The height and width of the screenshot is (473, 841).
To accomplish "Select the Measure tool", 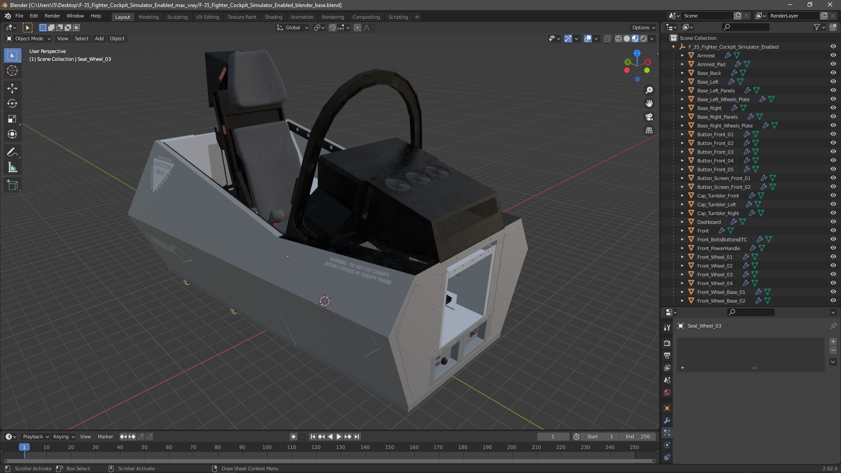I will 12,168.
